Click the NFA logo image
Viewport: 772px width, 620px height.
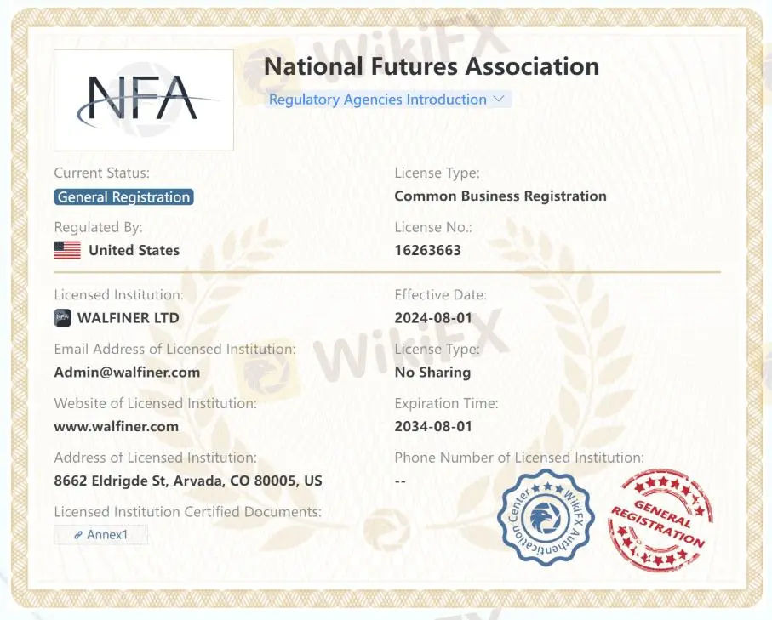click(144, 100)
